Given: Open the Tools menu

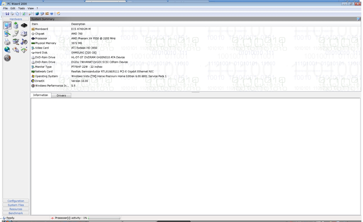Looking at the screenshot, I should [x=22, y=9].
